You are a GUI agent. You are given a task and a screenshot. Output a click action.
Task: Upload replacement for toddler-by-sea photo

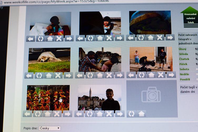[x=100, y=38]
